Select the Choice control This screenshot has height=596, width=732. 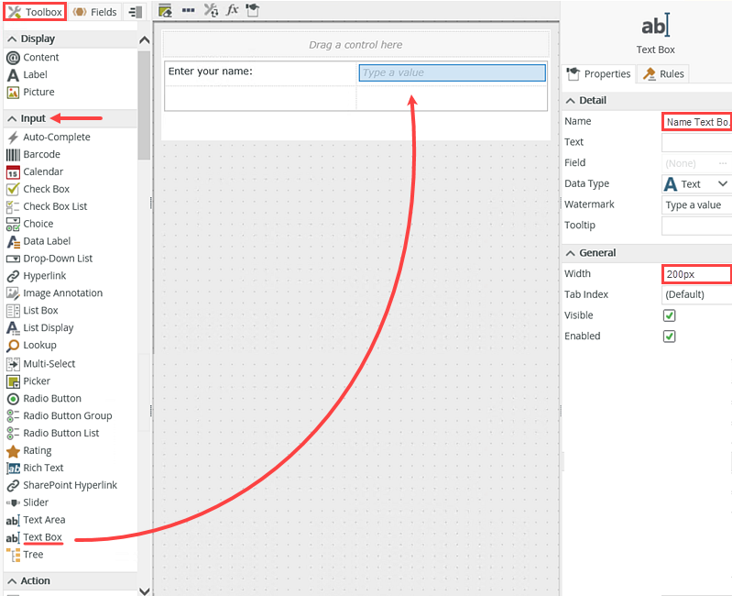[x=30, y=224]
